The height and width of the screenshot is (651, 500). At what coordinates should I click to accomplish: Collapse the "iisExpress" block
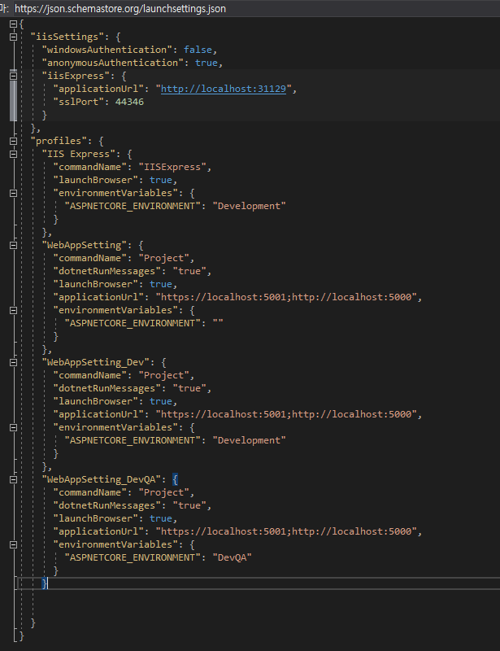click(13, 76)
